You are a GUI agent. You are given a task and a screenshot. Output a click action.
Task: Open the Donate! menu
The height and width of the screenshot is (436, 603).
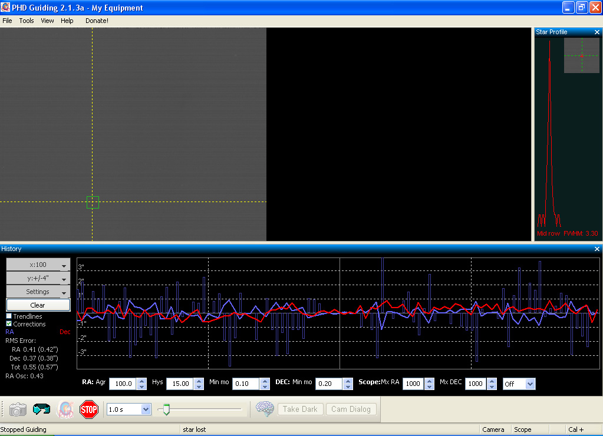97,21
